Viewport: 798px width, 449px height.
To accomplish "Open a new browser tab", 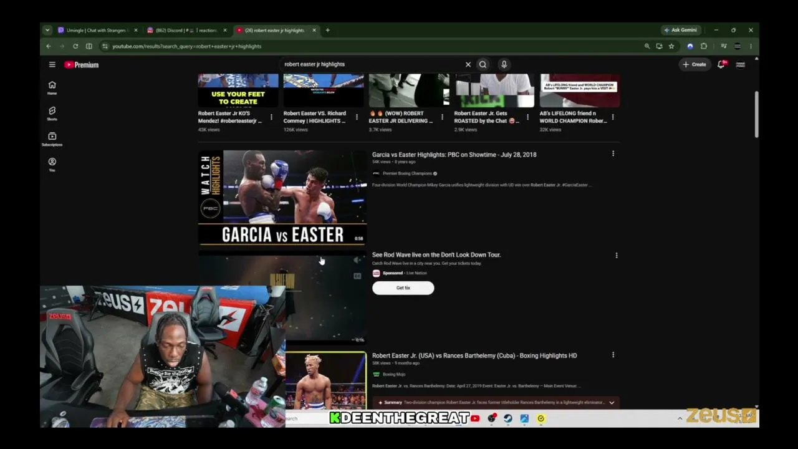I will (x=328, y=30).
